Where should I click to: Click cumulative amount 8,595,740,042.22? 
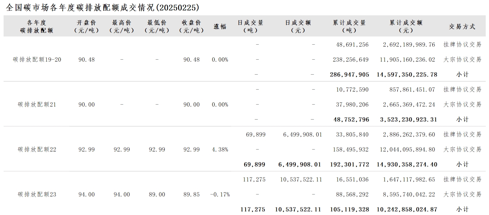[x=409, y=194]
